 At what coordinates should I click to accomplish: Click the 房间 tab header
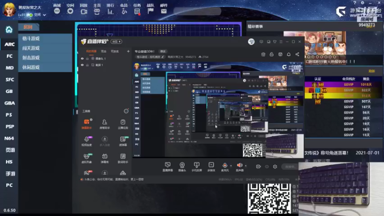(x=28, y=27)
